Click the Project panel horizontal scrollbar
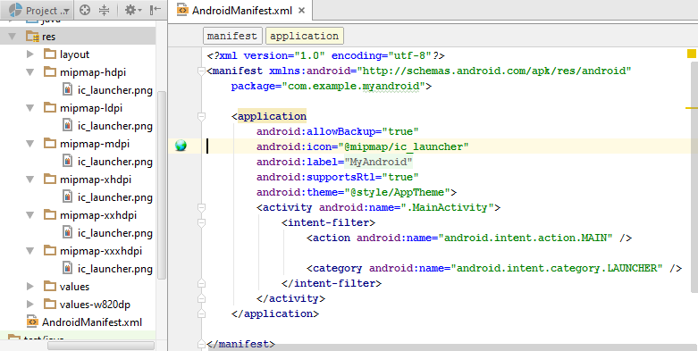 (x=101, y=346)
